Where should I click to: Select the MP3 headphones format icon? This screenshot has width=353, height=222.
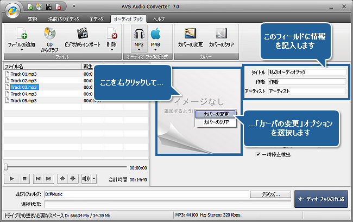coord(138,35)
